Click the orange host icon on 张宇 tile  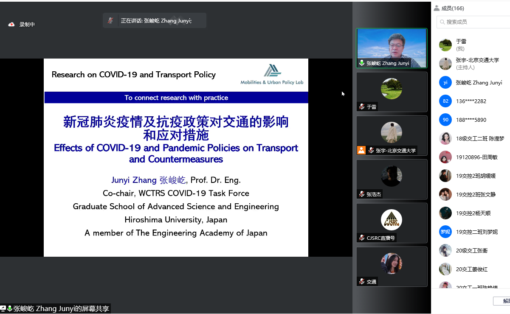coord(361,150)
